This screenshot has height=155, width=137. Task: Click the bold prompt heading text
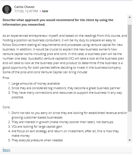[x=58, y=22]
